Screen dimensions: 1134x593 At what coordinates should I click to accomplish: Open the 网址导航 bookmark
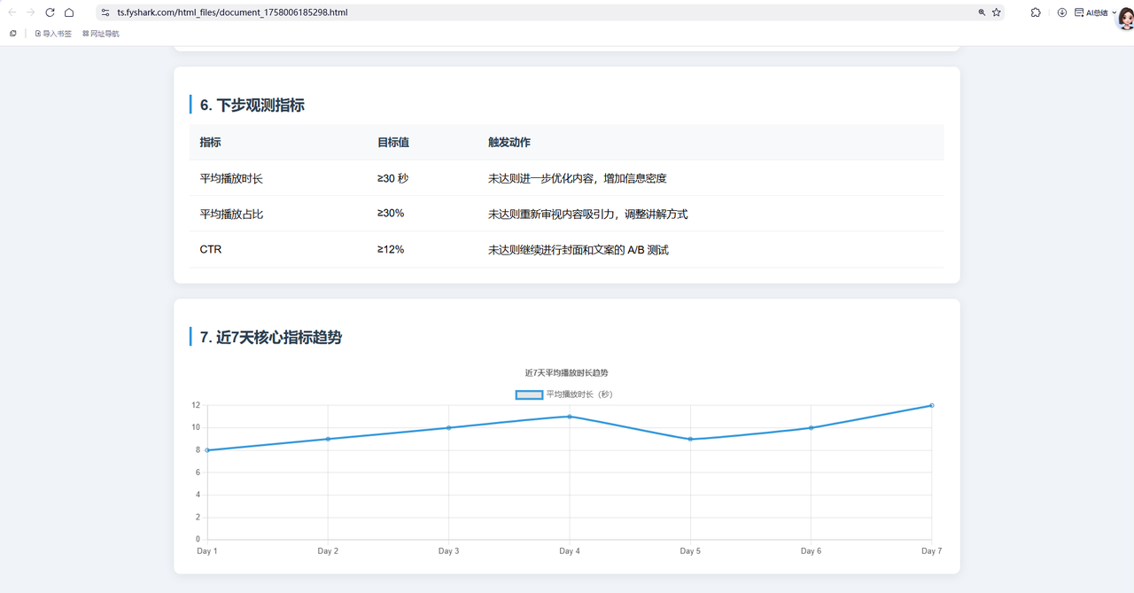click(x=101, y=34)
